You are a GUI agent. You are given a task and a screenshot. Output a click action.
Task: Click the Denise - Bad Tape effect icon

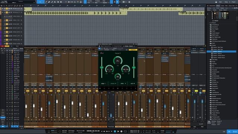(212, 47)
